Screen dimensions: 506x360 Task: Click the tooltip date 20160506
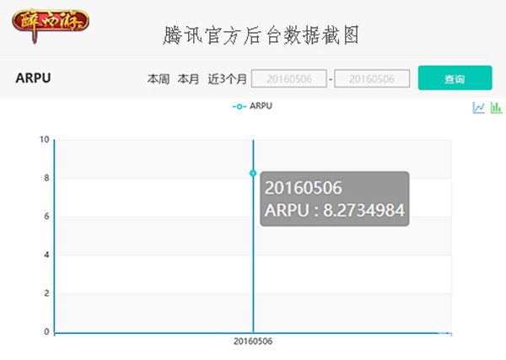(303, 188)
